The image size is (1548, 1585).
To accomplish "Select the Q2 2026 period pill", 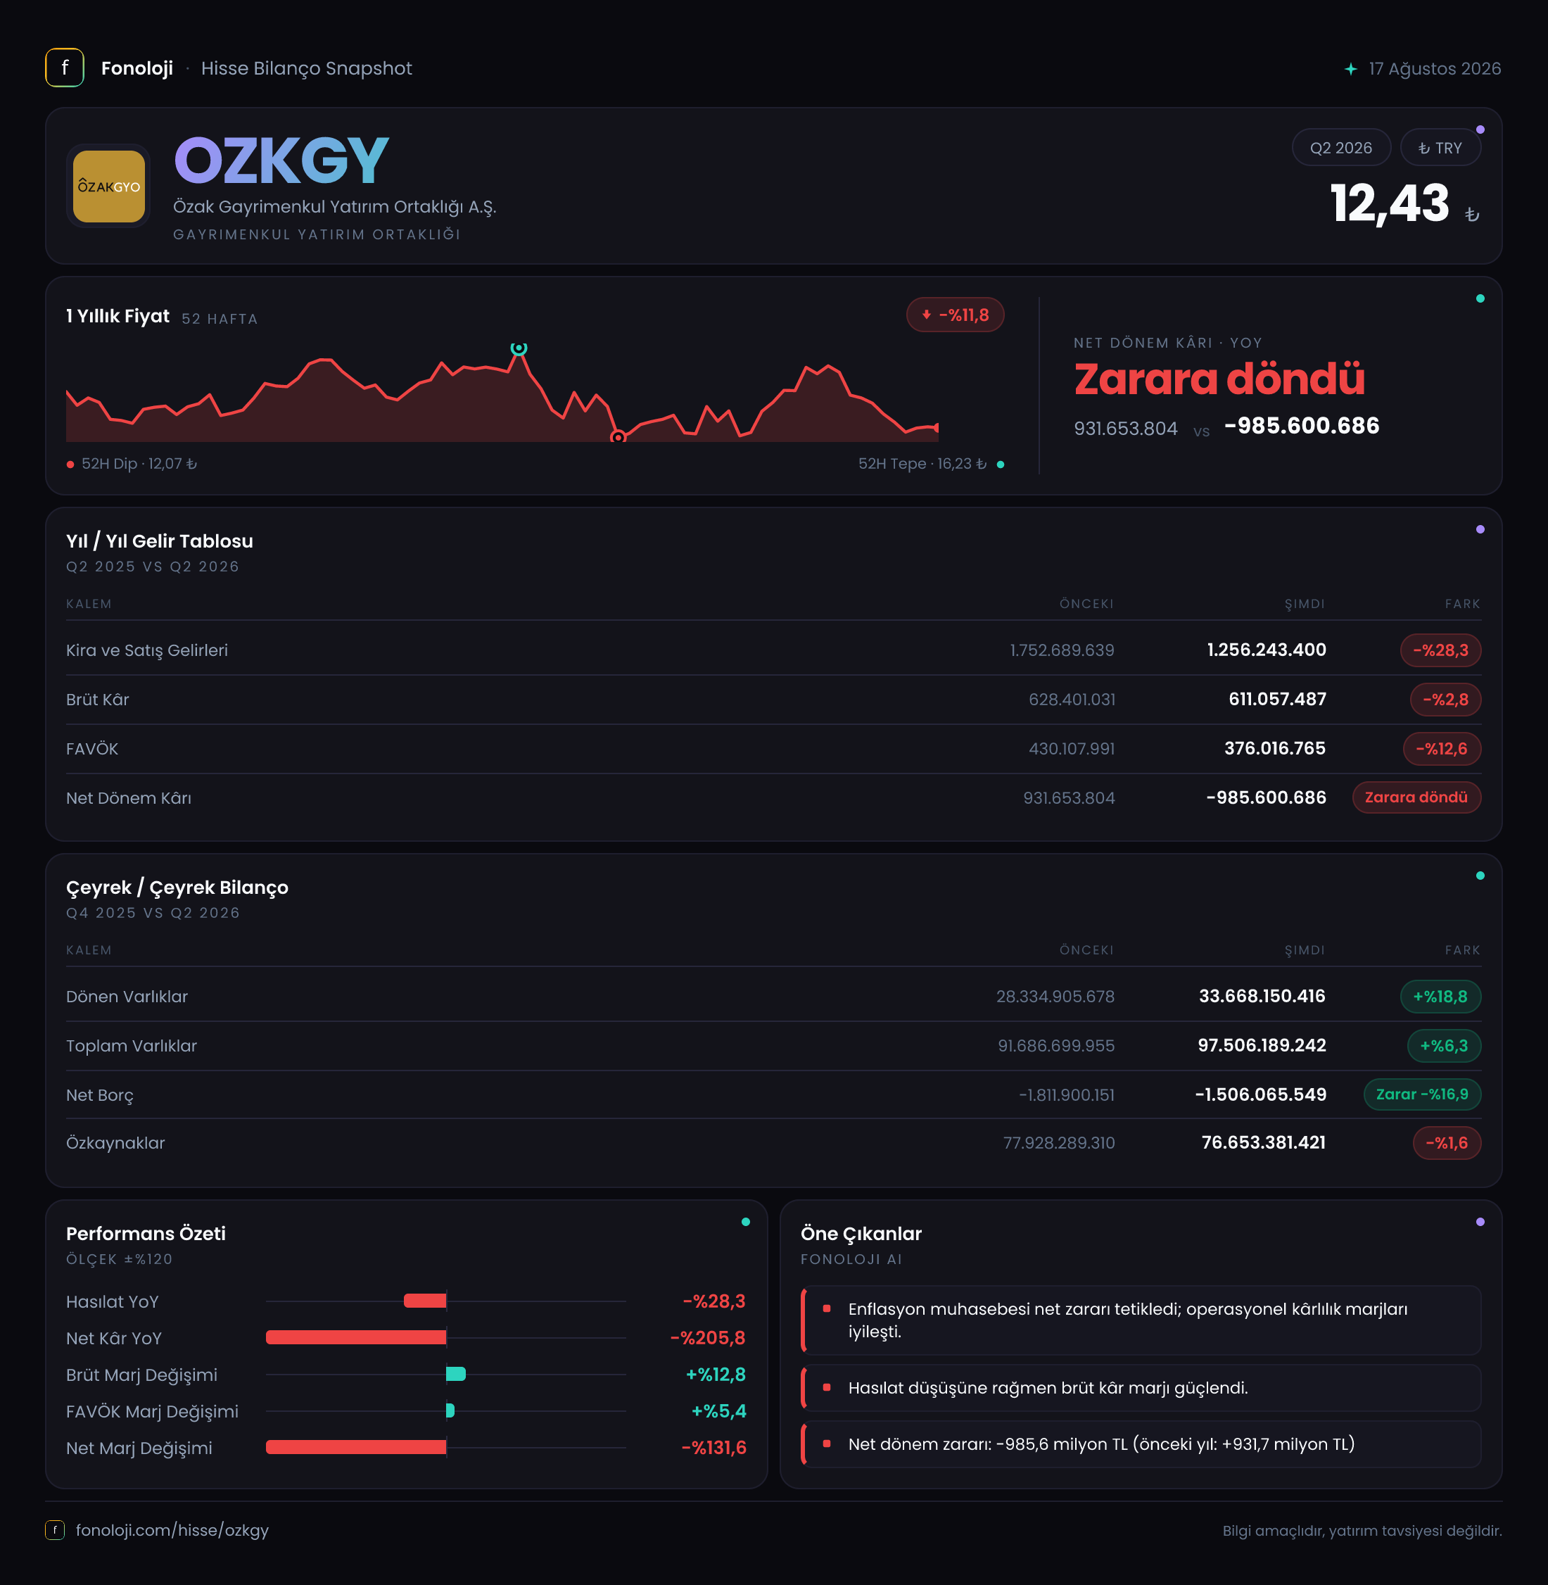I will point(1340,148).
